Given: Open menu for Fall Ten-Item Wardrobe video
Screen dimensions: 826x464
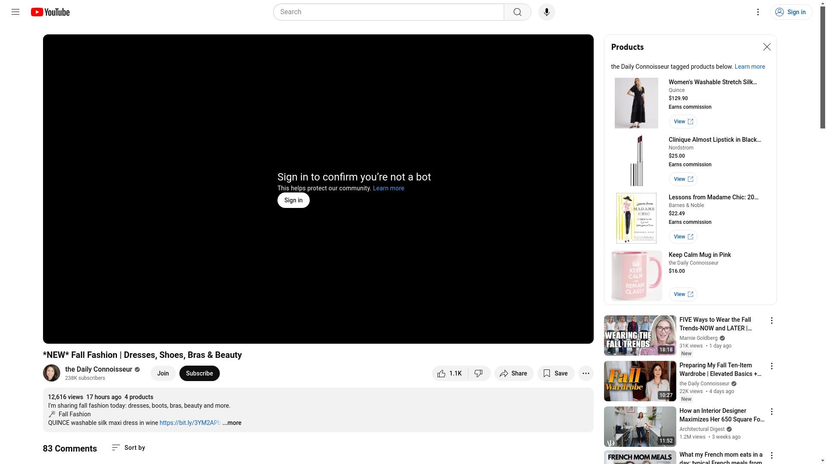Looking at the screenshot, I should click(772, 366).
